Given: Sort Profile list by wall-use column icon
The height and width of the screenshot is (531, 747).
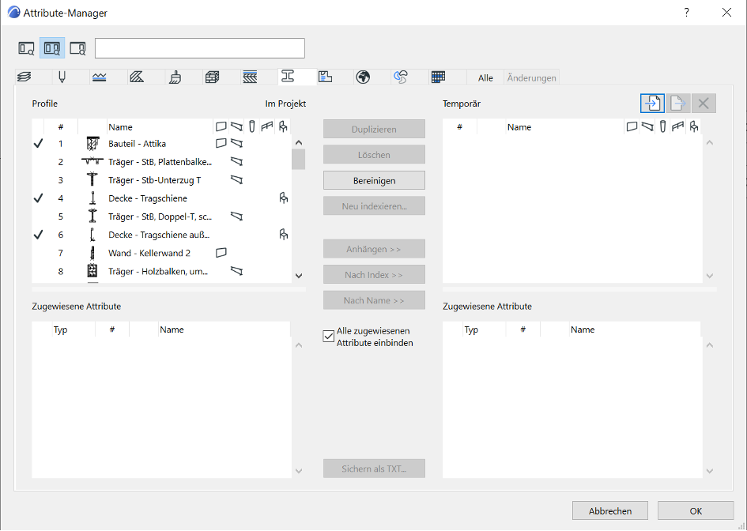Looking at the screenshot, I should pos(221,126).
